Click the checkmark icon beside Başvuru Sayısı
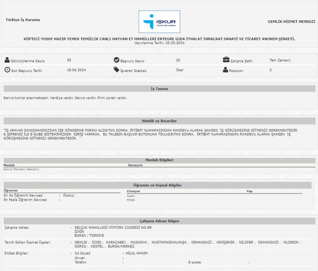The image size is (318, 271). click(x=117, y=60)
